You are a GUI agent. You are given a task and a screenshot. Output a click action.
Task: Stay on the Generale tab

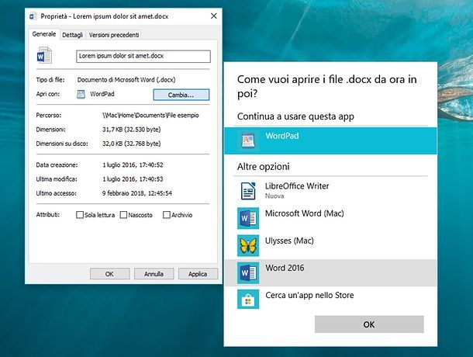(44, 34)
